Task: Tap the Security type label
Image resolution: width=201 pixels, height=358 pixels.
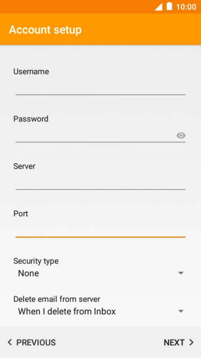Action: [x=36, y=261]
